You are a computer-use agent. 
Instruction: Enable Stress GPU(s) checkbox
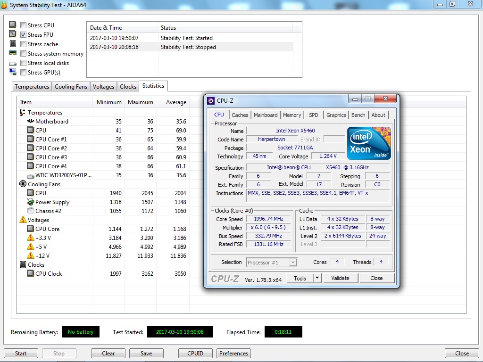point(24,72)
